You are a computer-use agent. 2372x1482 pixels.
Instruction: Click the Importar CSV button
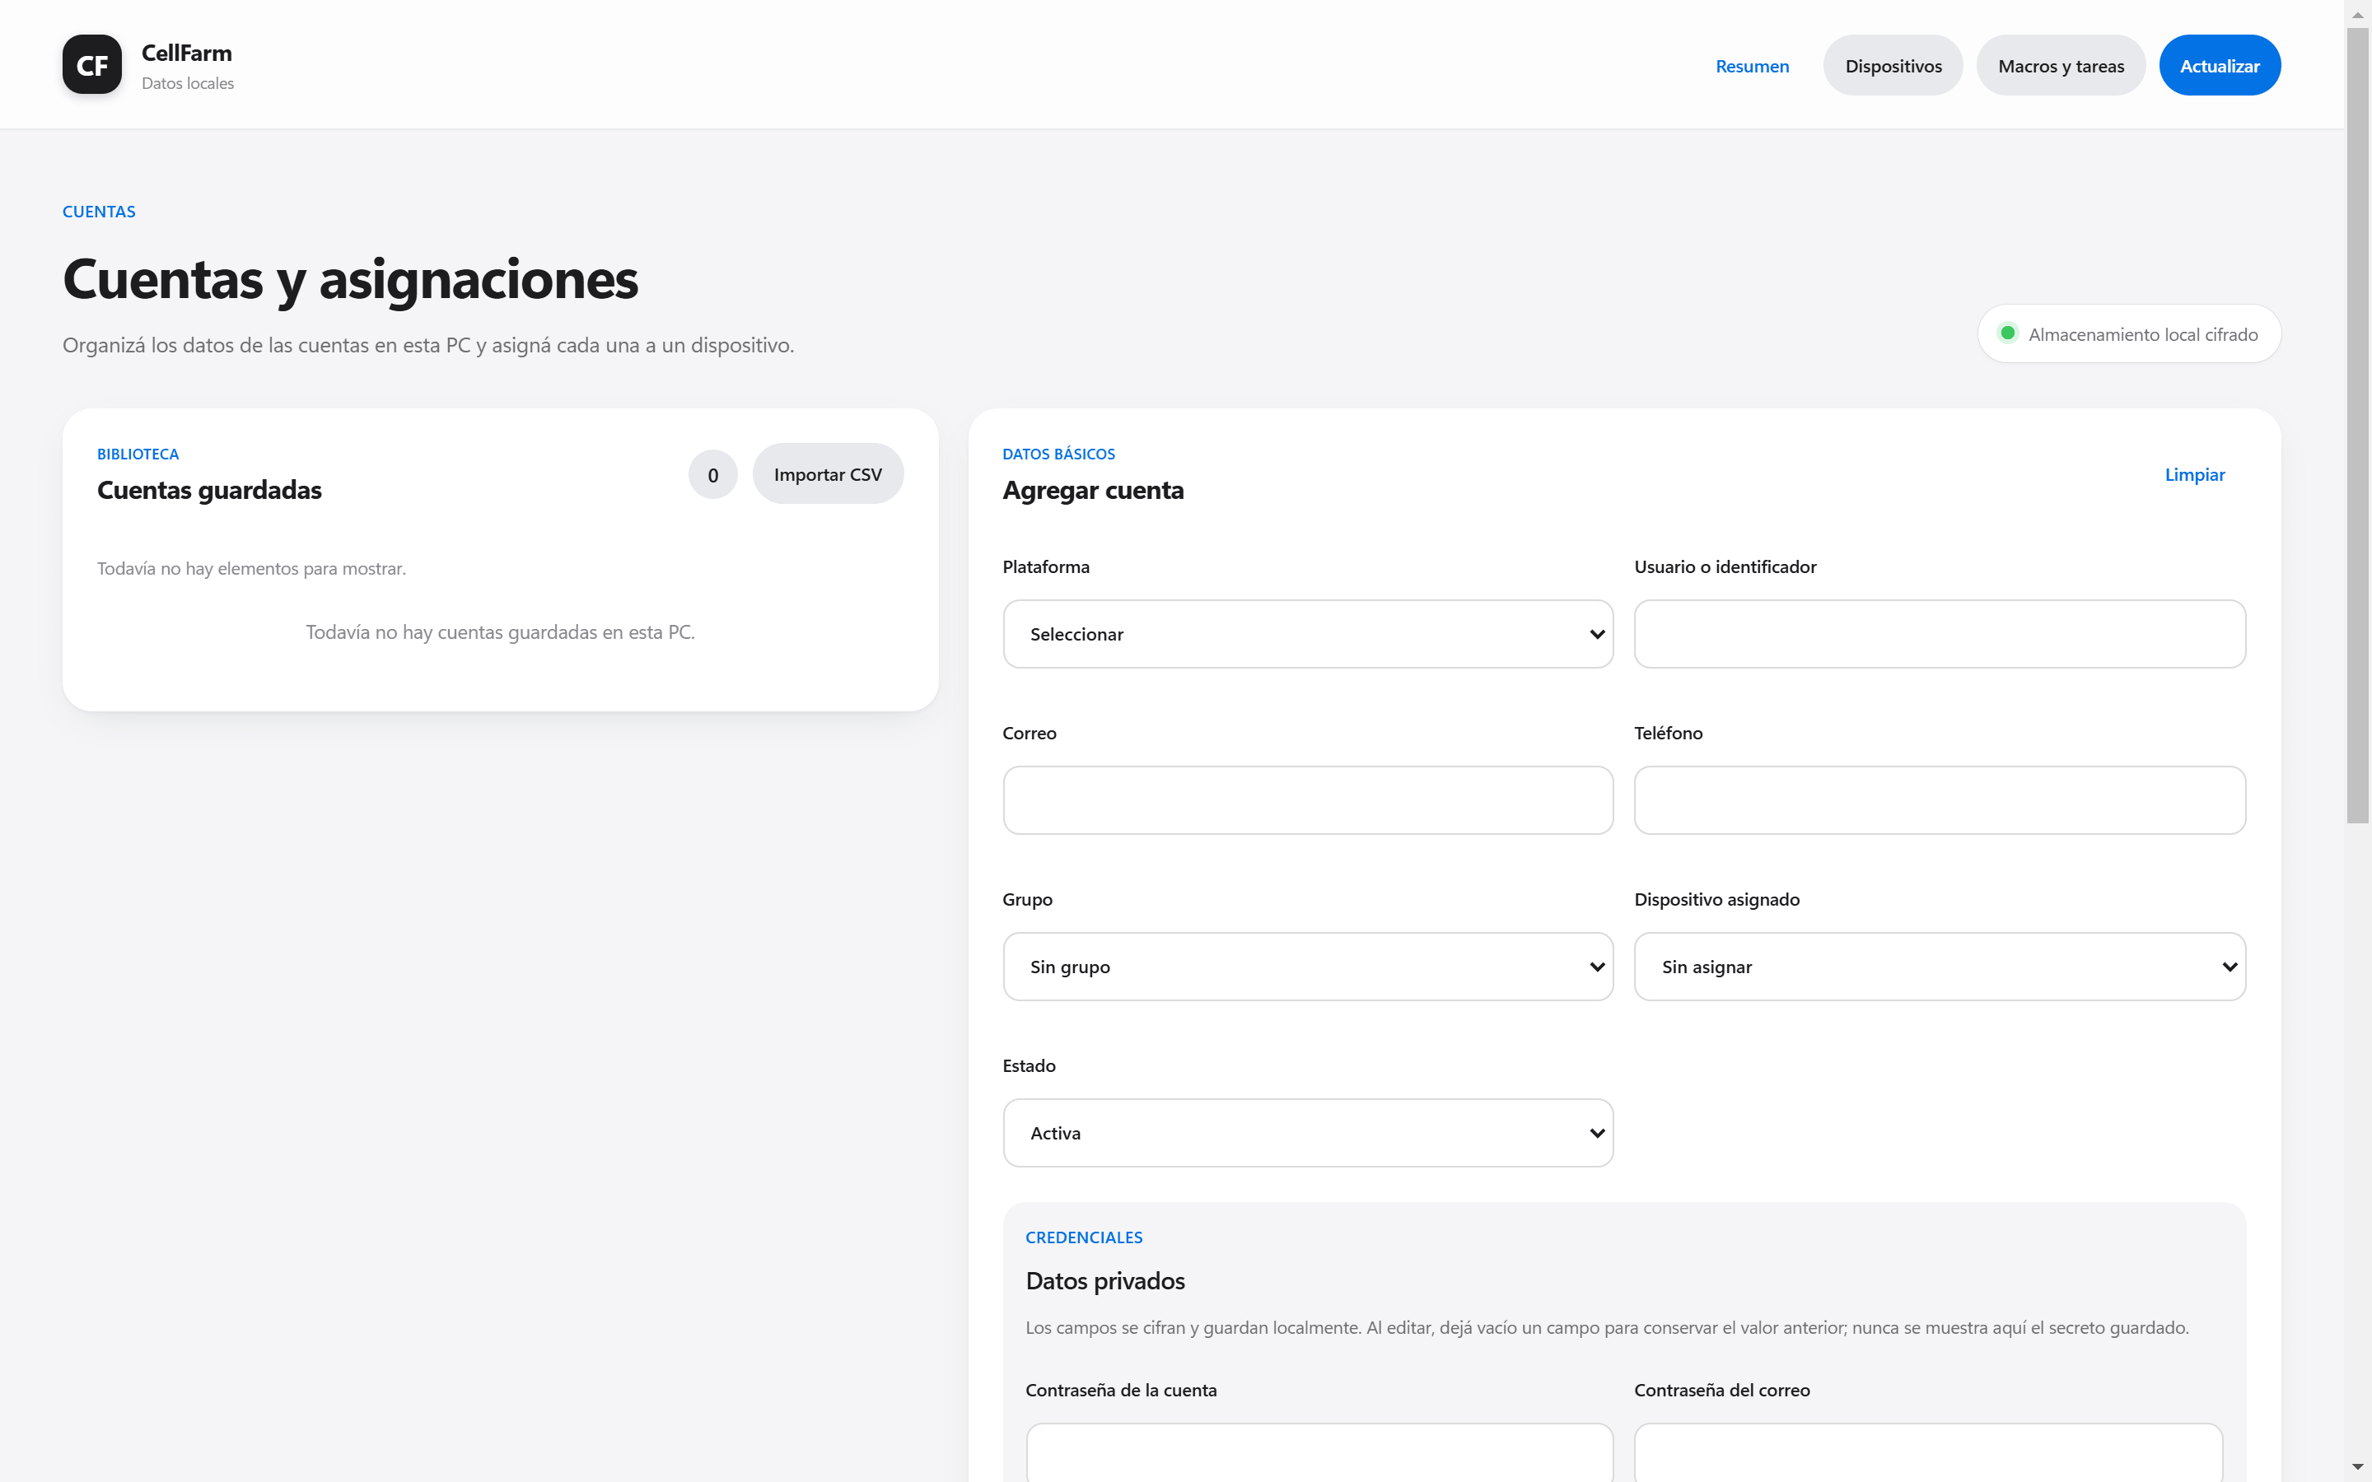coord(827,474)
